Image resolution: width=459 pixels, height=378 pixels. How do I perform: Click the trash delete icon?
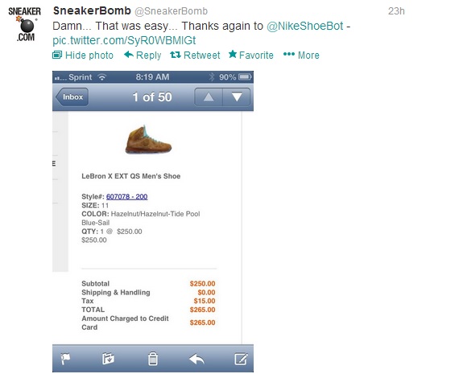pyautogui.click(x=153, y=359)
